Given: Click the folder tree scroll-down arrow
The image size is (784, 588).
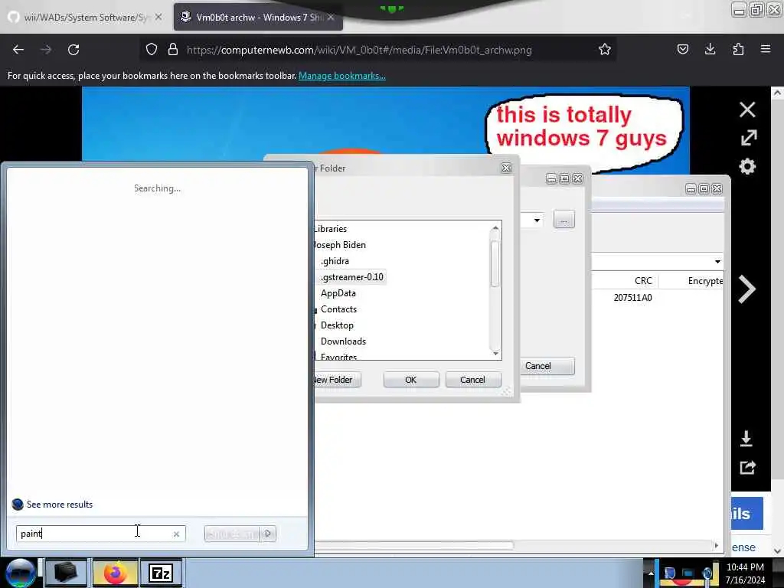Looking at the screenshot, I should [495, 354].
